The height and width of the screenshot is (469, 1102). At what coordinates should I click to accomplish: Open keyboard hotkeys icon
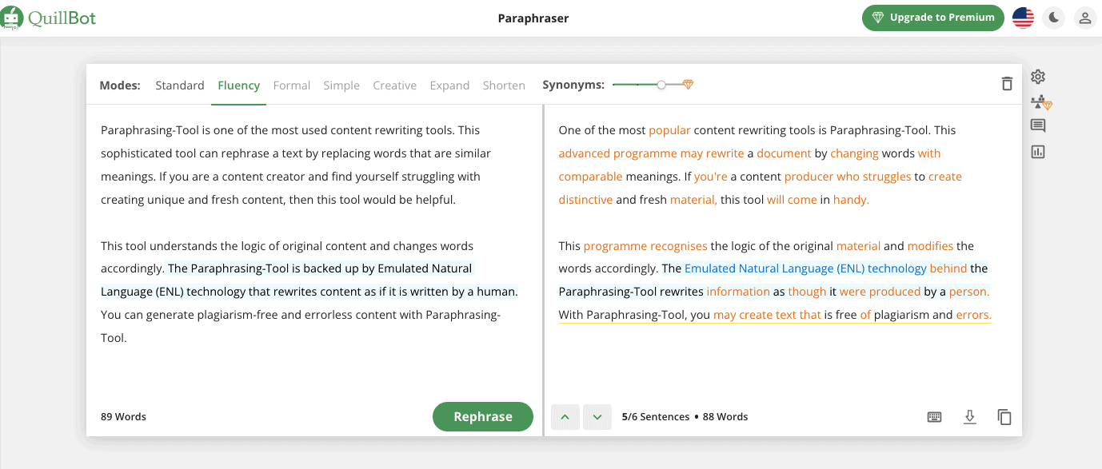934,417
